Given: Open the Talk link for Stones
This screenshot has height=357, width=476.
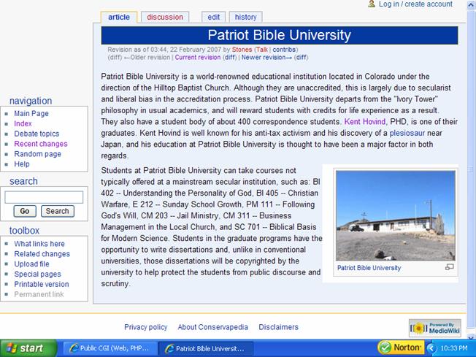Looking at the screenshot, I should (262, 50).
